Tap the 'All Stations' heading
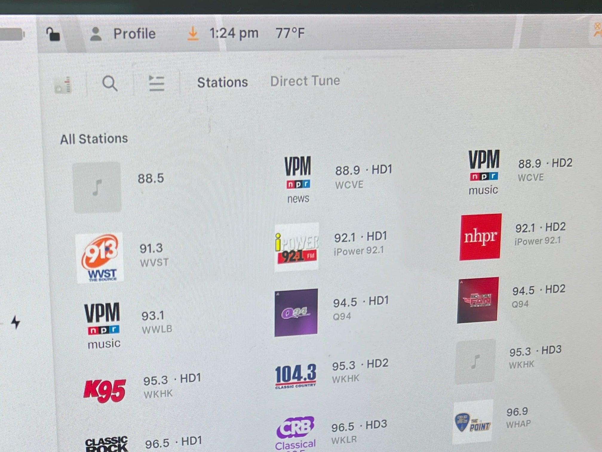This screenshot has height=452, width=602. (x=94, y=139)
